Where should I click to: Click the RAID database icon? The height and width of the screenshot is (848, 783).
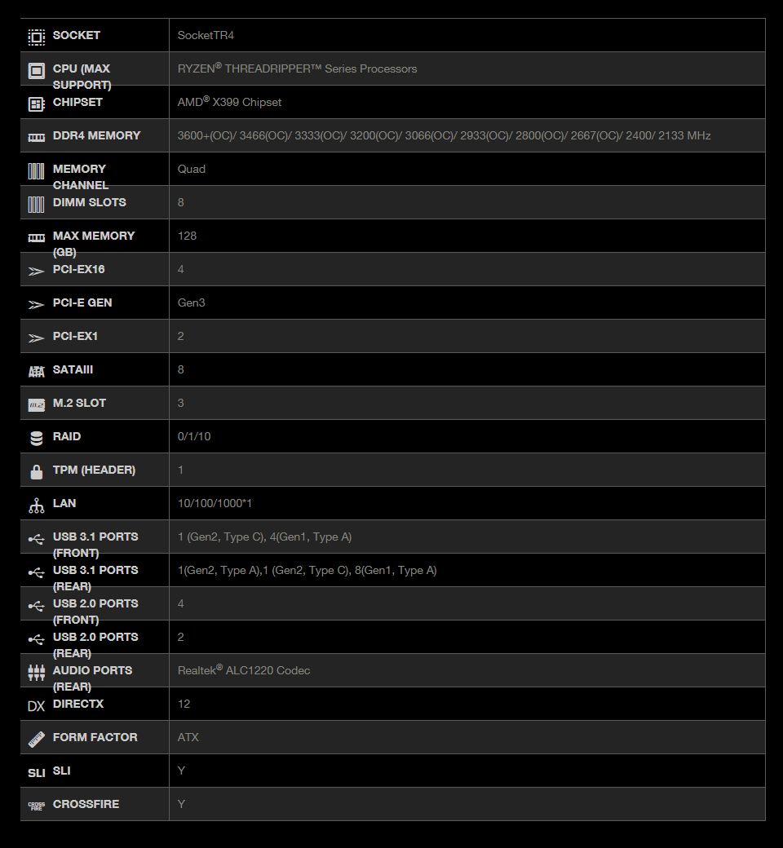36,438
